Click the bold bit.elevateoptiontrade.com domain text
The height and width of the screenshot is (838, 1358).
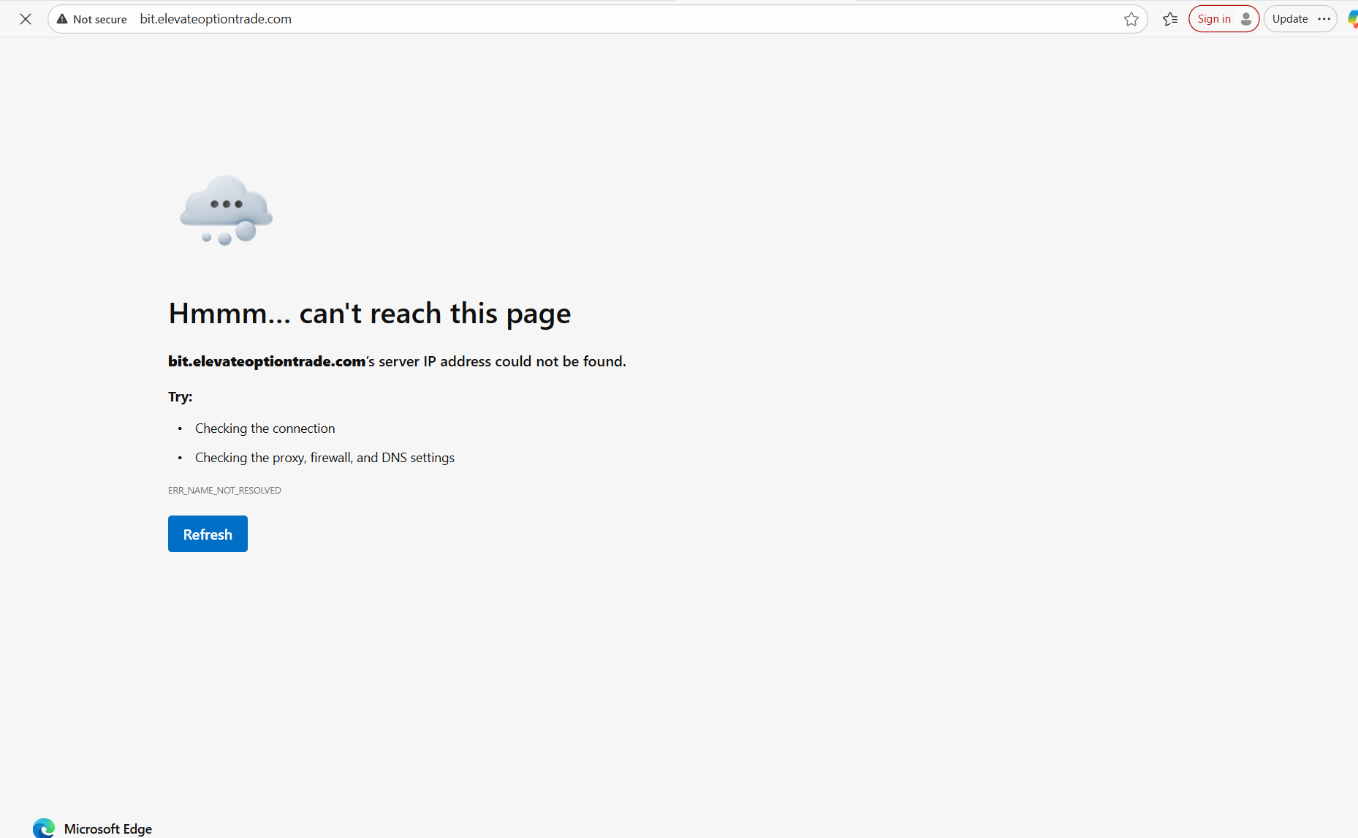[x=267, y=361]
